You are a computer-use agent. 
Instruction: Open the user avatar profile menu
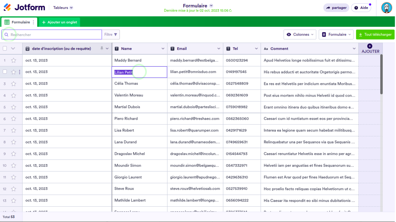pos(386,8)
